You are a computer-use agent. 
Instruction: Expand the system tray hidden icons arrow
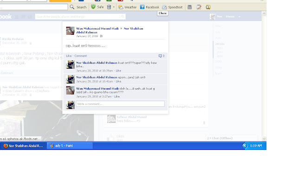click(245, 146)
